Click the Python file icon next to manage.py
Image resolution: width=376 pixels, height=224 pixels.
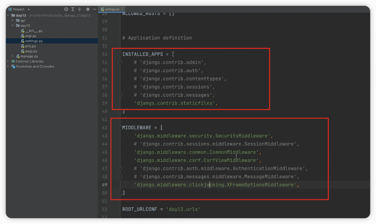pyautogui.click(x=18, y=56)
